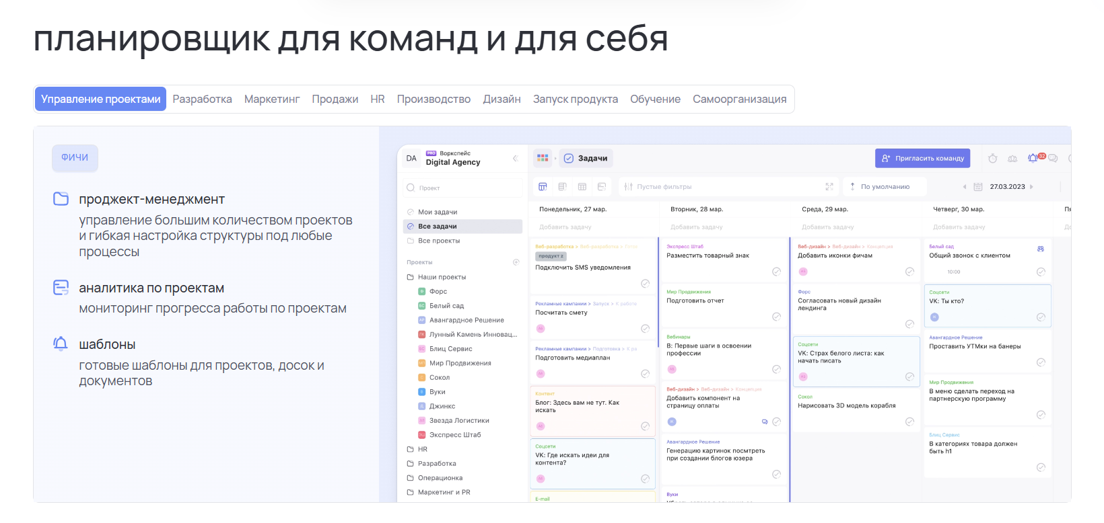Switch to the 'Маркетинг' tab

(x=272, y=99)
